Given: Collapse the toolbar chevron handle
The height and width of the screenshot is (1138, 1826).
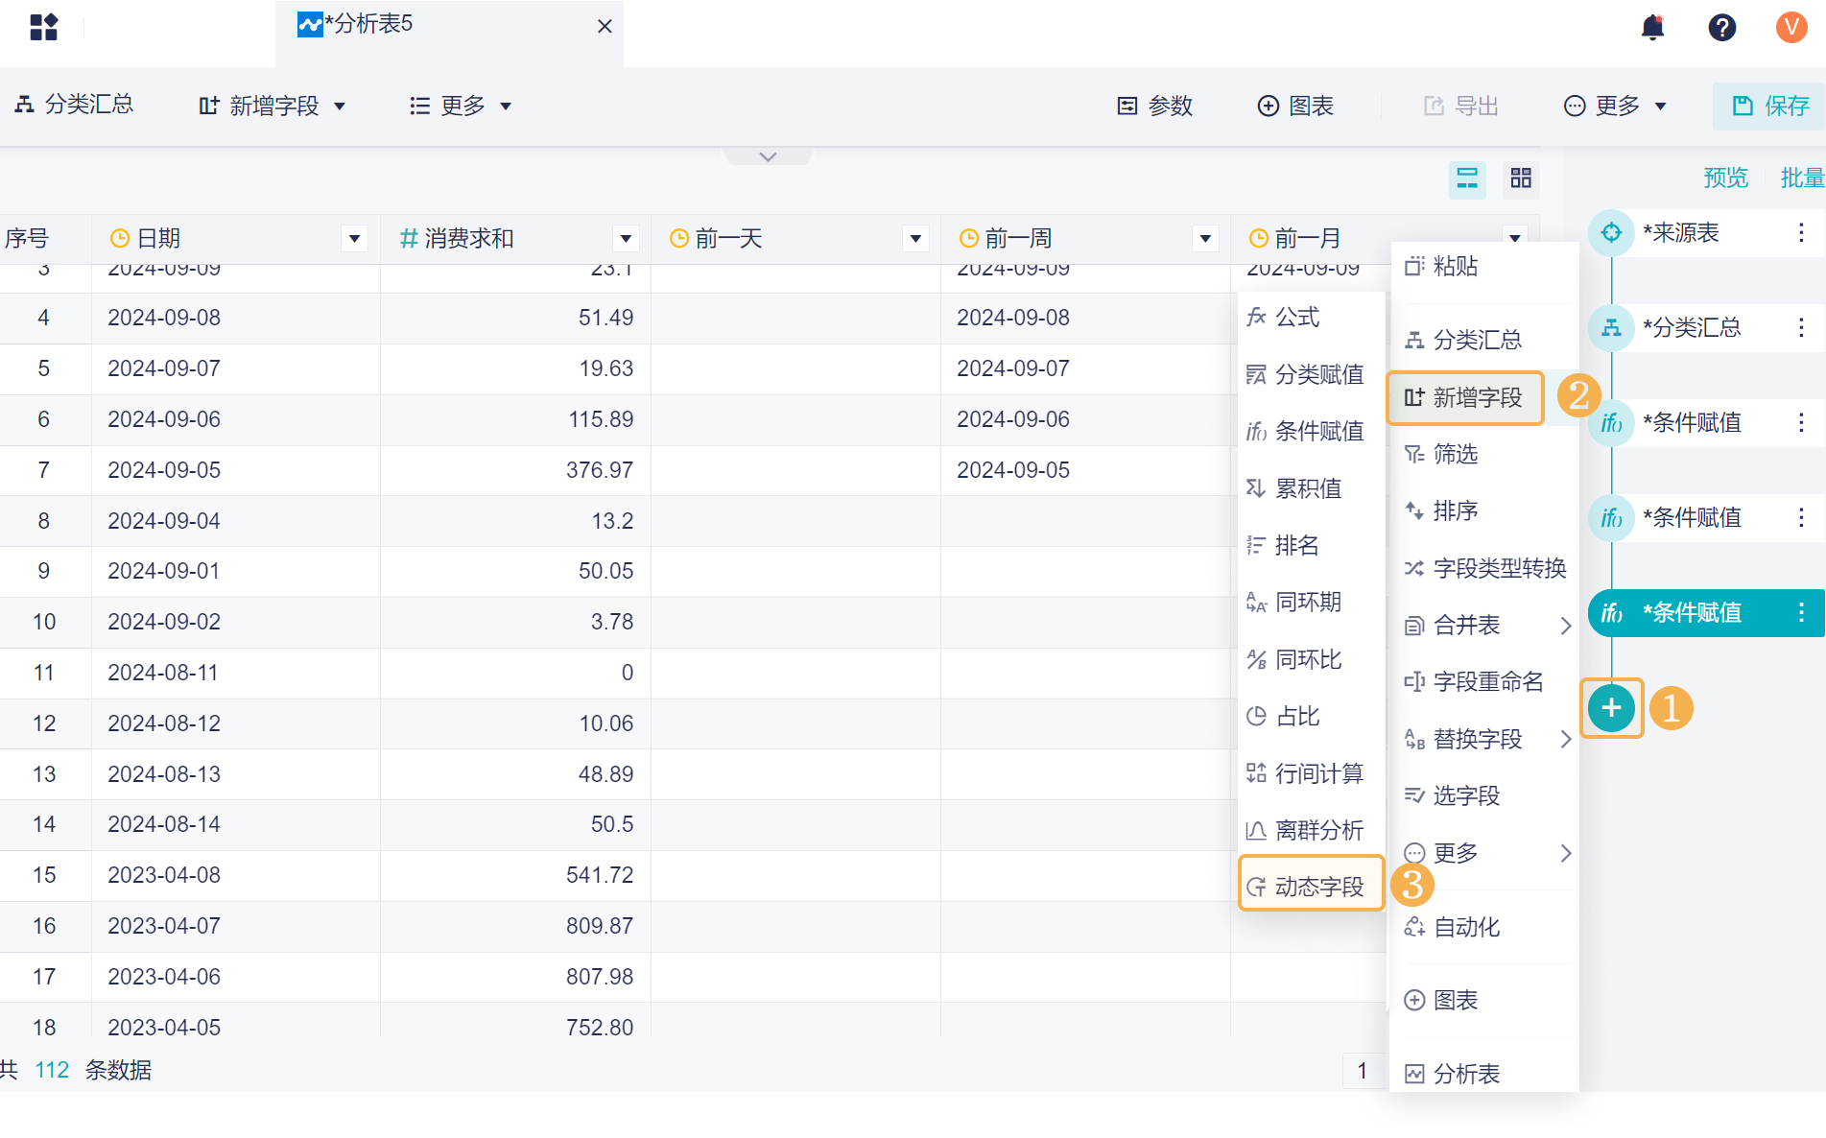Looking at the screenshot, I should pos(768,156).
